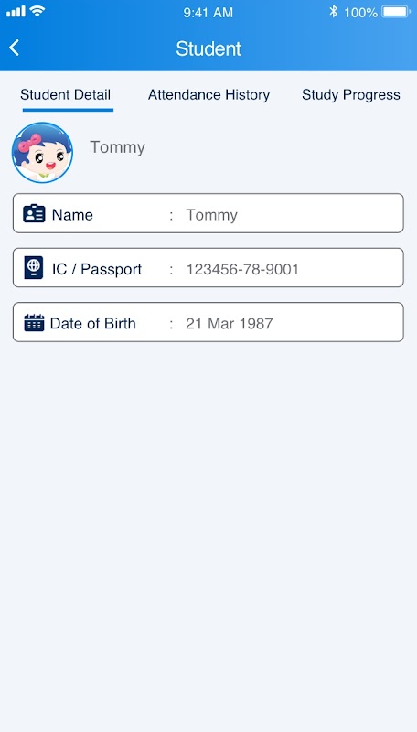Tap the IC / Passport label text
The image size is (417, 732).
point(97,269)
